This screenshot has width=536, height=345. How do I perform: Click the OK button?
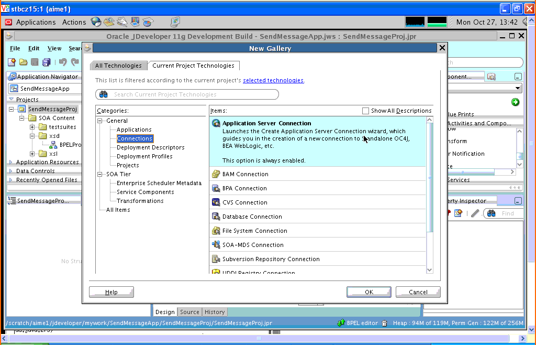[369, 292]
